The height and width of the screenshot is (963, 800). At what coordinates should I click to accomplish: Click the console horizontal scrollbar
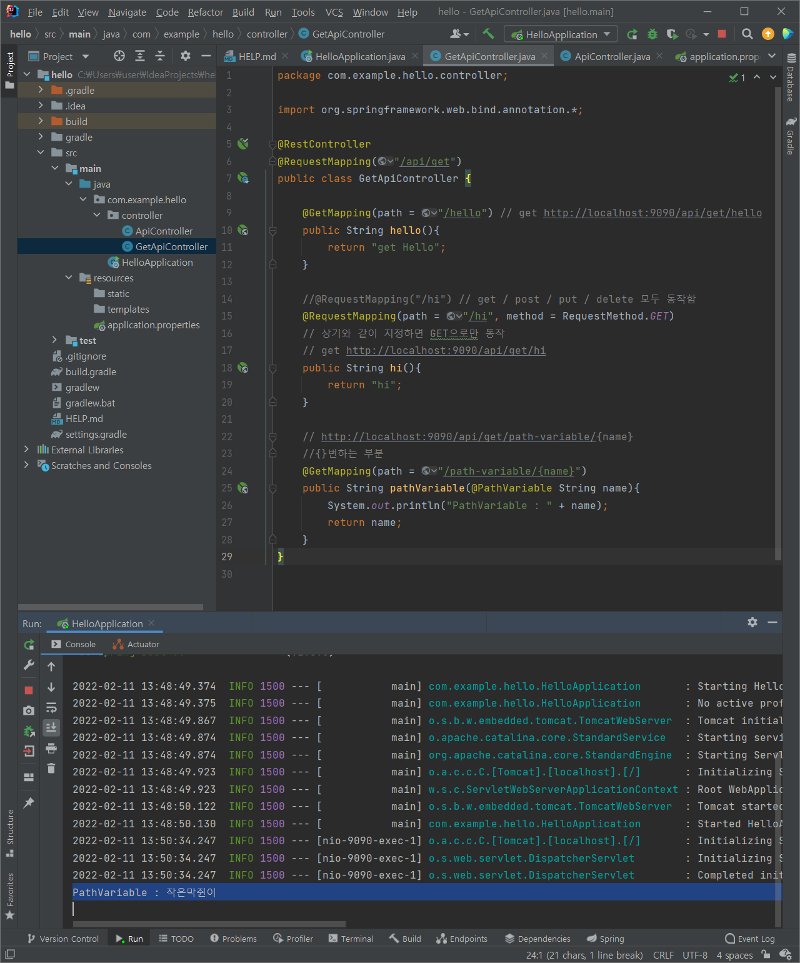pyautogui.click(x=209, y=924)
